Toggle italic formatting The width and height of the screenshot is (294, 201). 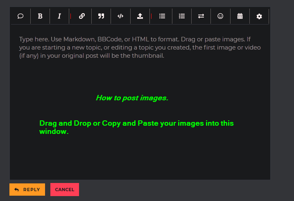pyautogui.click(x=59, y=16)
